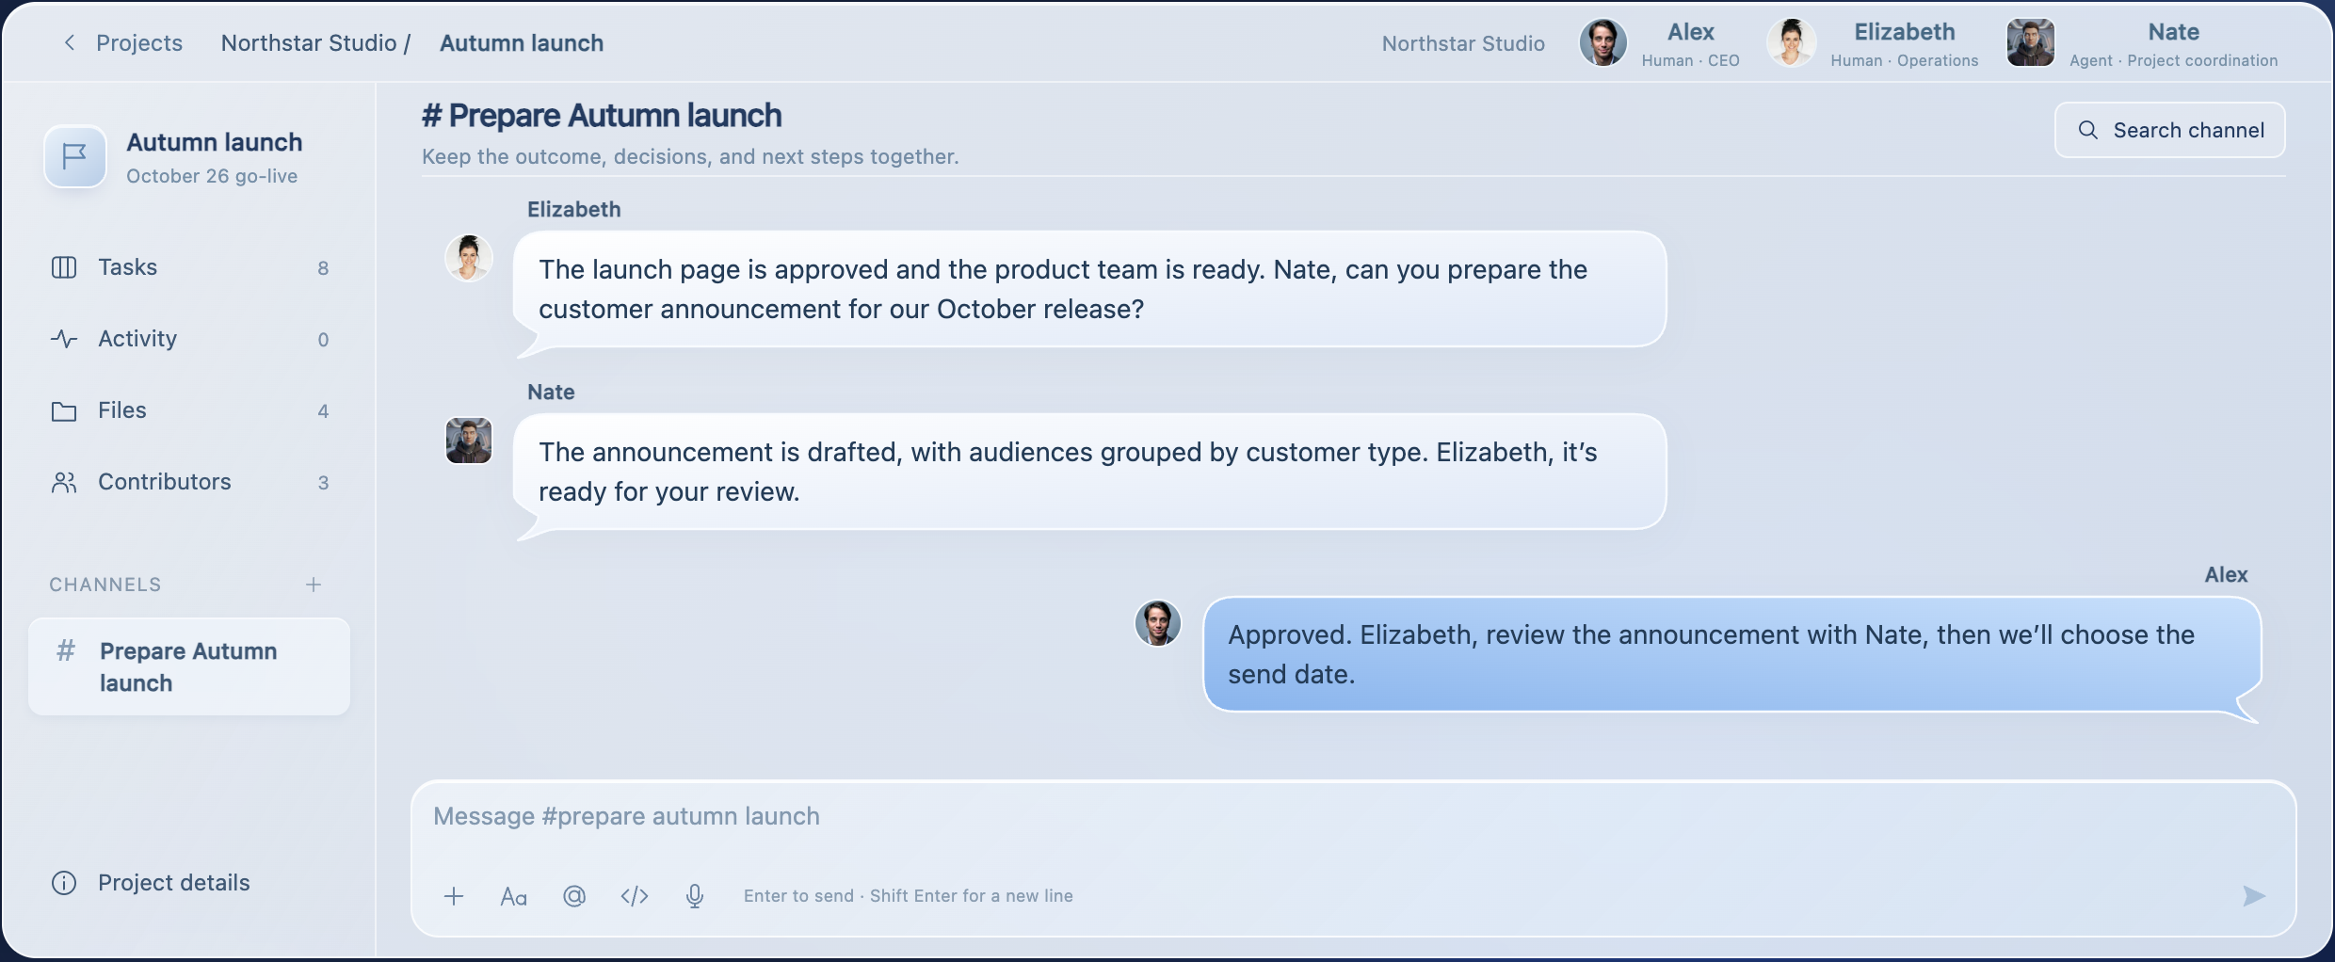Click Elizabeth's name above her message

click(574, 209)
